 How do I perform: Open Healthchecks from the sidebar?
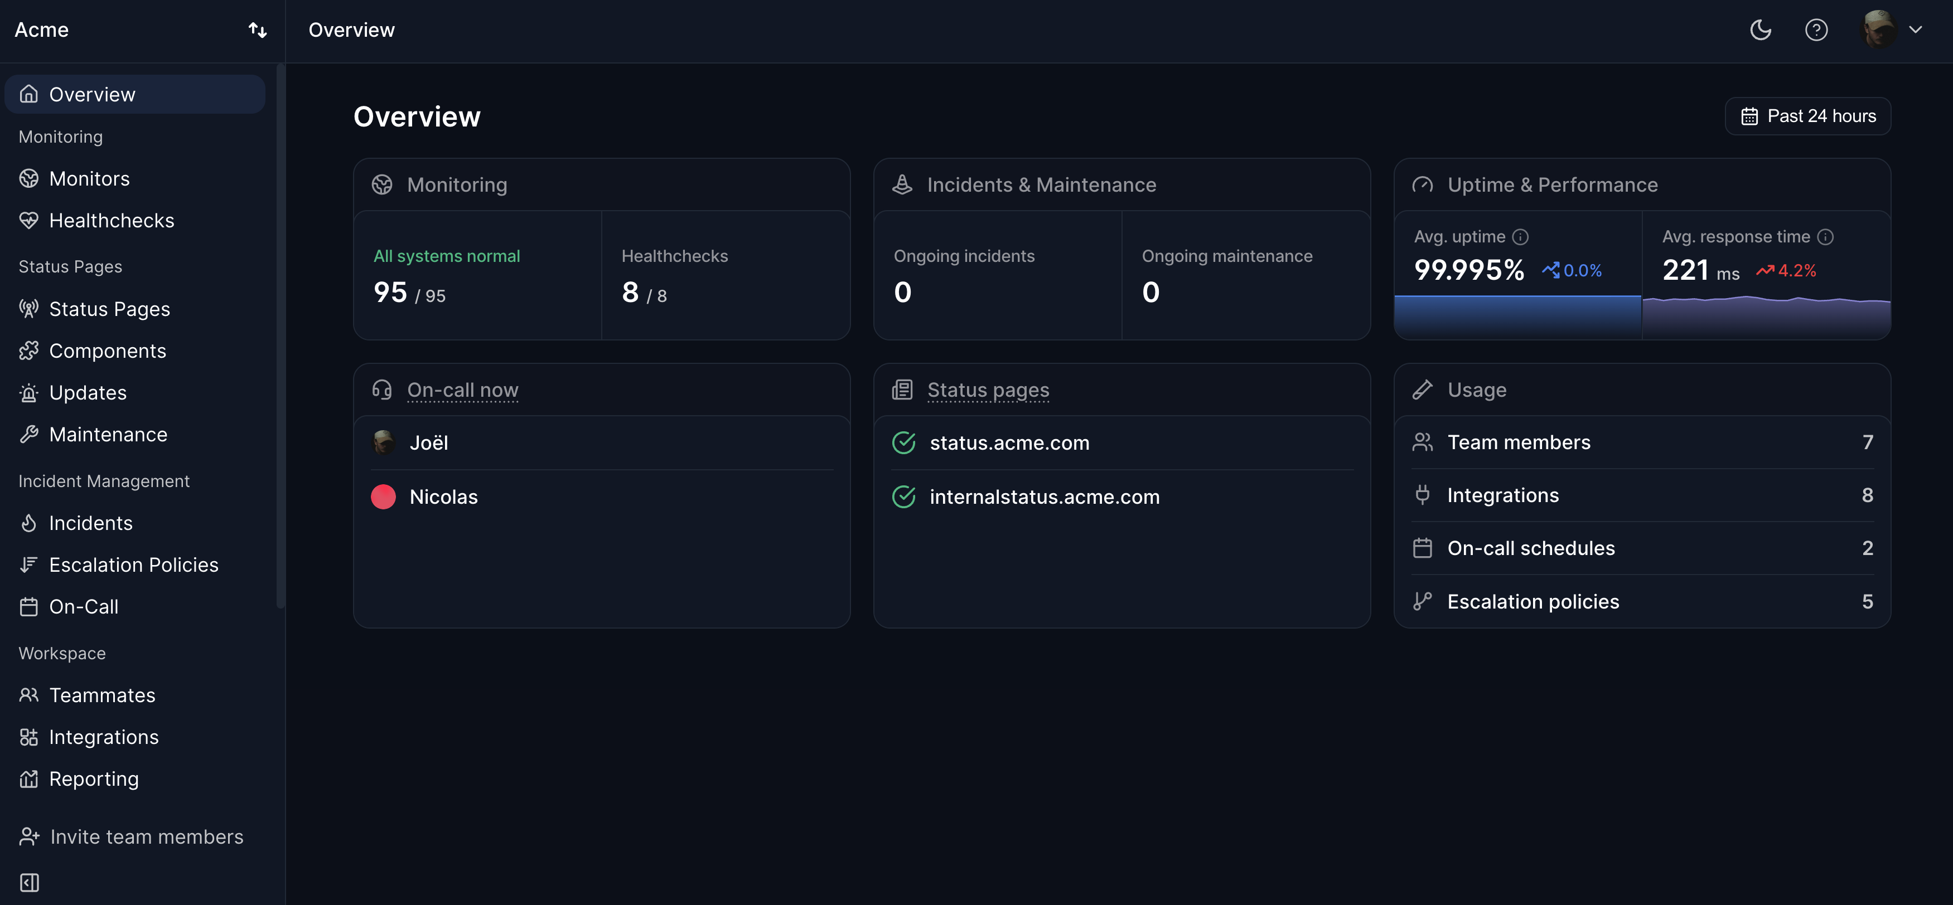coord(135,220)
